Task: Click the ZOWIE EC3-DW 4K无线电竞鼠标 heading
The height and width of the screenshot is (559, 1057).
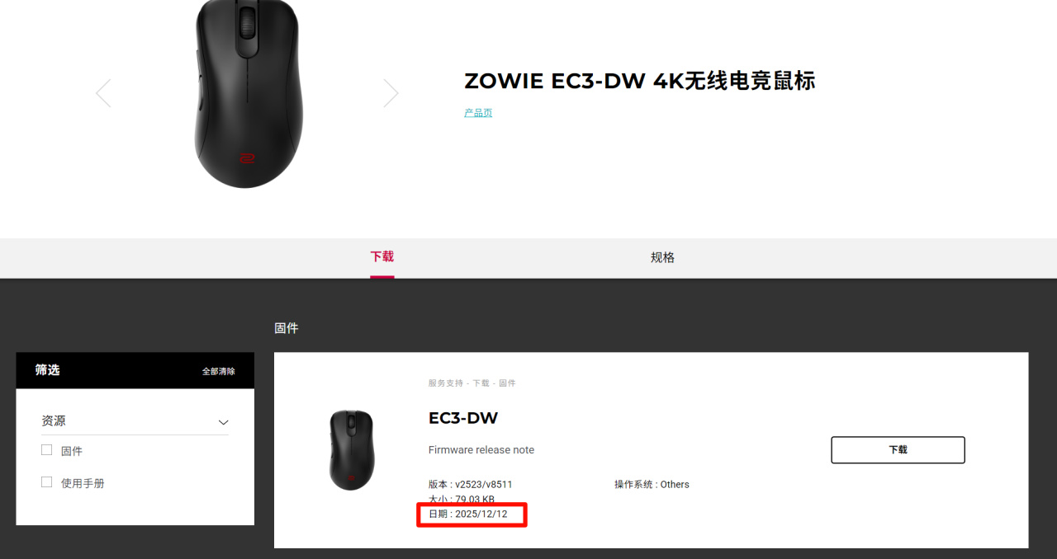Action: pos(640,81)
